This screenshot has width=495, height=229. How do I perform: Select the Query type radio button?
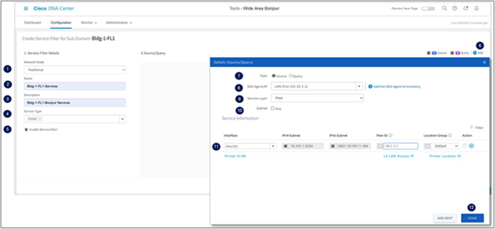pyautogui.click(x=291, y=76)
